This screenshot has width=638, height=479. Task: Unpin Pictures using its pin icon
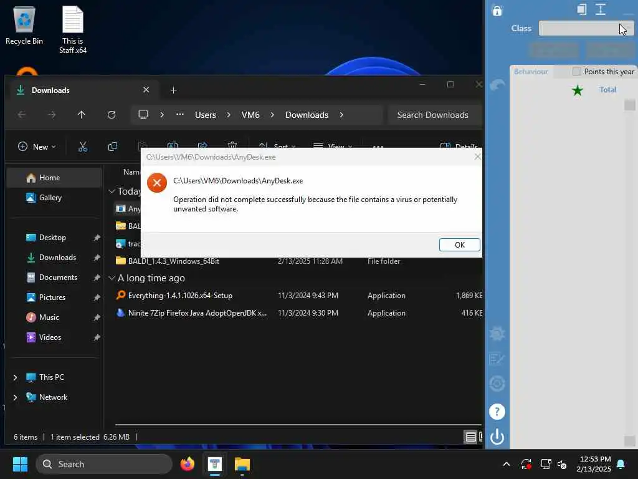pyautogui.click(x=97, y=298)
